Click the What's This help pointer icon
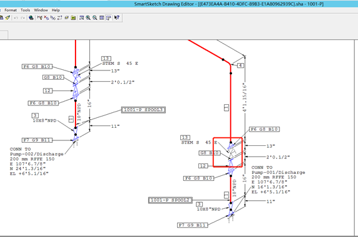The image size is (358, 237). click(117, 17)
